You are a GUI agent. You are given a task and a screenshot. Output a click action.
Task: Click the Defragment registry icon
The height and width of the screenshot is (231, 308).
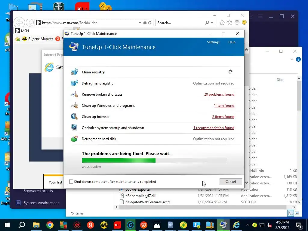click(x=74, y=83)
